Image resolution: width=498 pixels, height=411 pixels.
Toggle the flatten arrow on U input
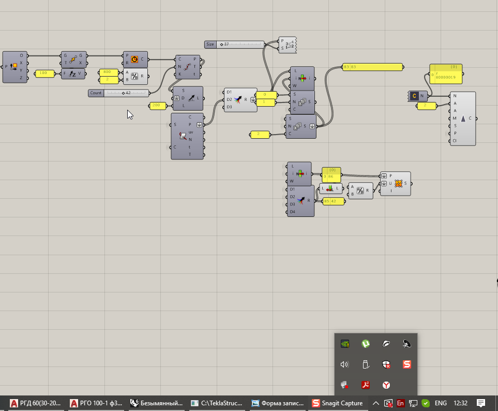tap(384, 183)
